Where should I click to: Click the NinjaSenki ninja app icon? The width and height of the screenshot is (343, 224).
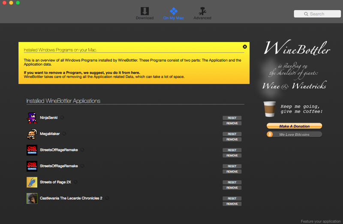pyautogui.click(x=32, y=118)
